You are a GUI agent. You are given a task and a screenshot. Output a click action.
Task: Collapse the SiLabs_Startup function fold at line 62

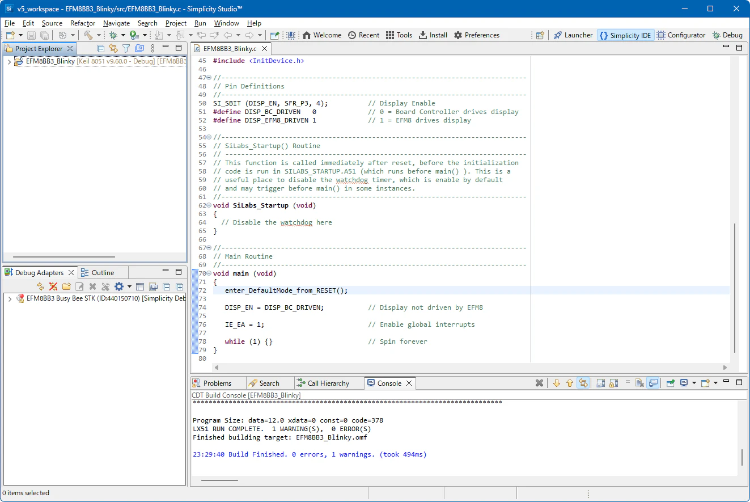click(209, 205)
